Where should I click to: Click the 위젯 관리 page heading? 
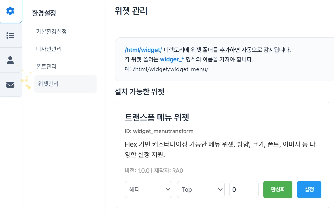pos(131,11)
